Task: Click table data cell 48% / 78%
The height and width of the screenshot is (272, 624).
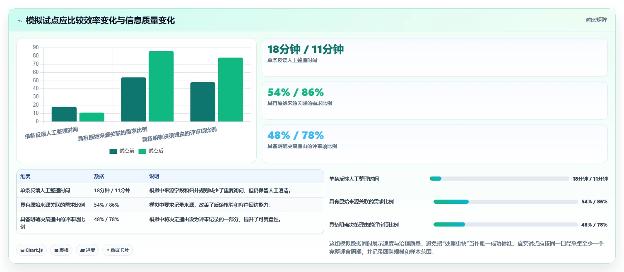Action: pos(106,220)
